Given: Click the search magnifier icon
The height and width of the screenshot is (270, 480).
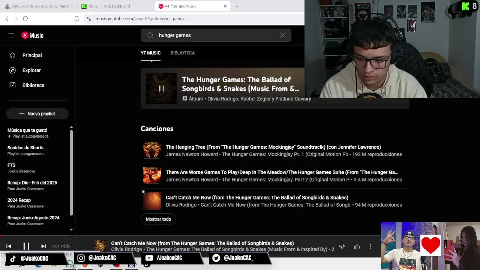Looking at the screenshot, I should click(150, 35).
